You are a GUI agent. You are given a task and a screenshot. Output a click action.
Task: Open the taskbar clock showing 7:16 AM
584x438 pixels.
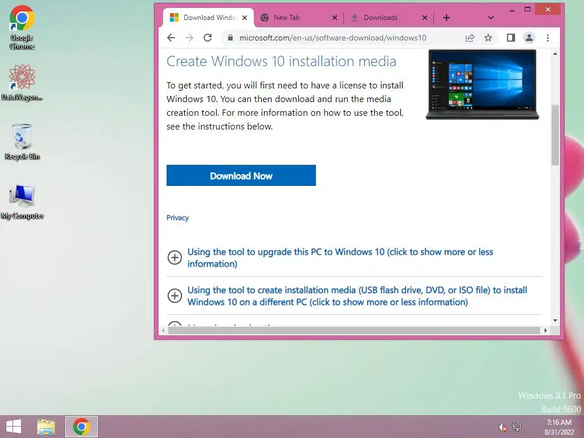pyautogui.click(x=559, y=427)
